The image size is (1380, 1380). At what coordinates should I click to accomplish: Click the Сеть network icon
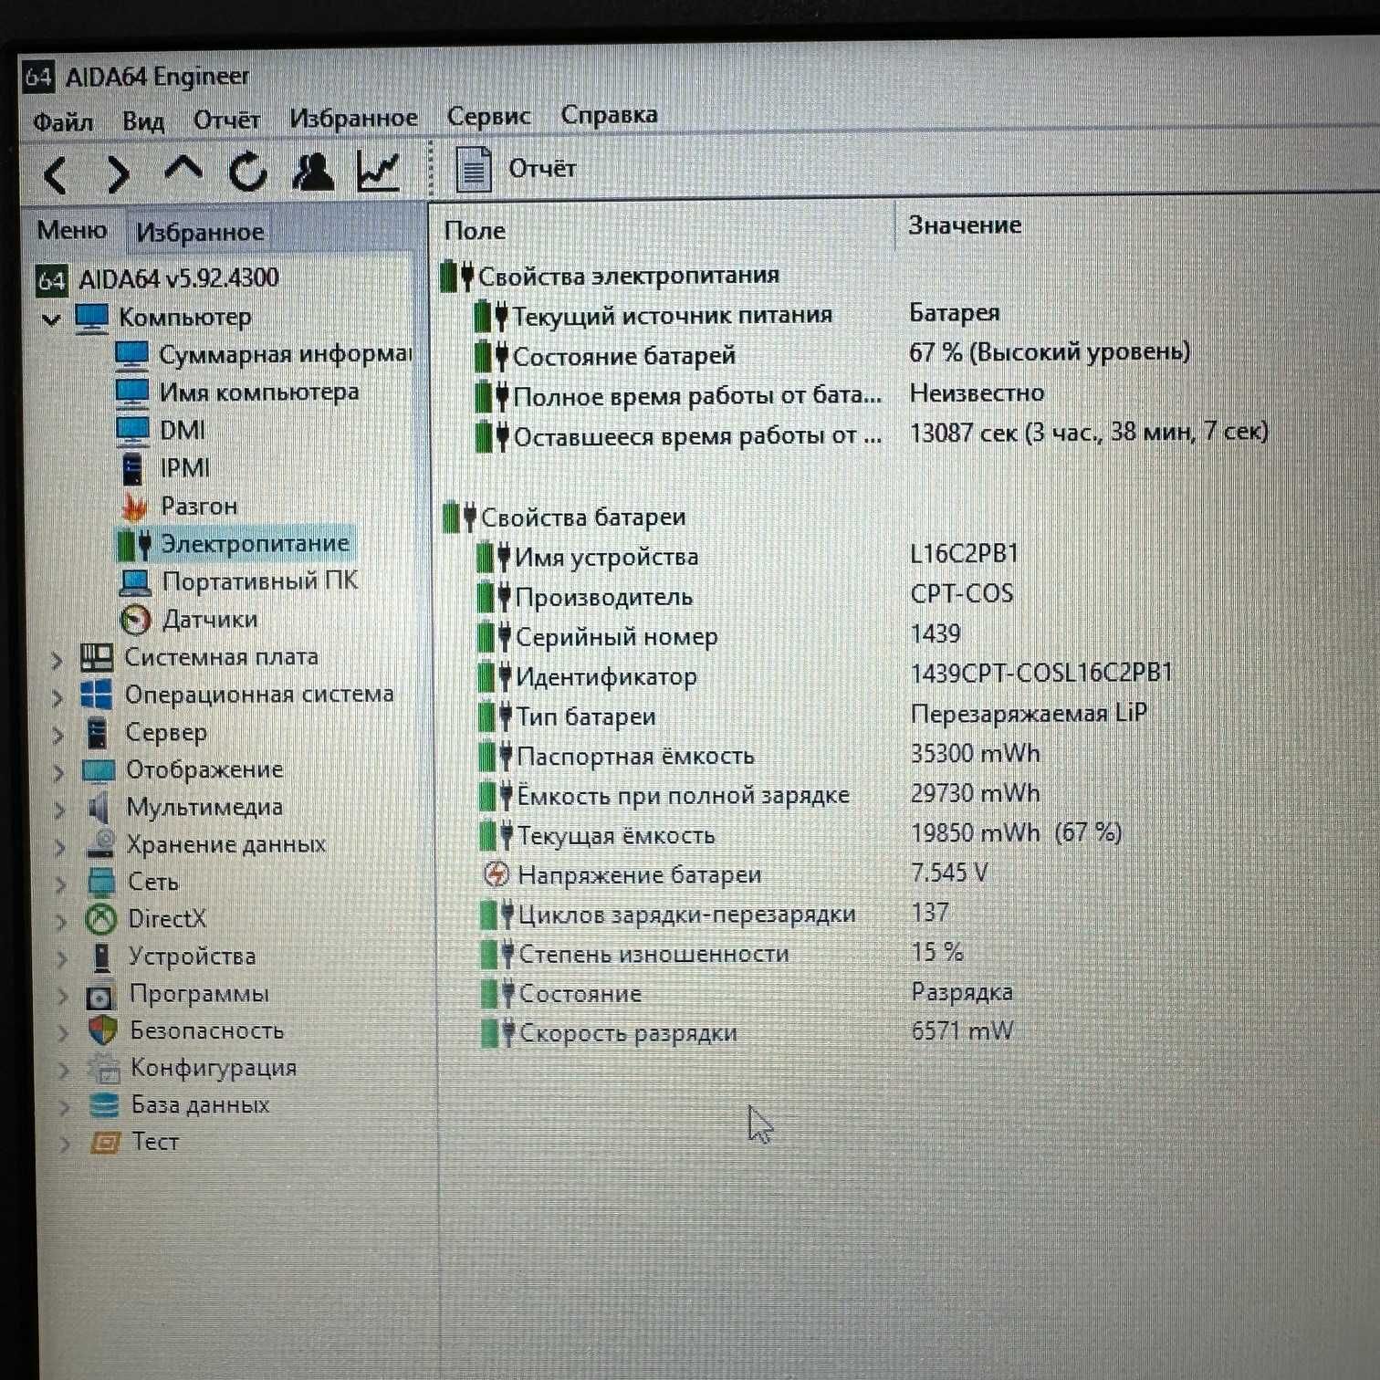click(x=101, y=882)
